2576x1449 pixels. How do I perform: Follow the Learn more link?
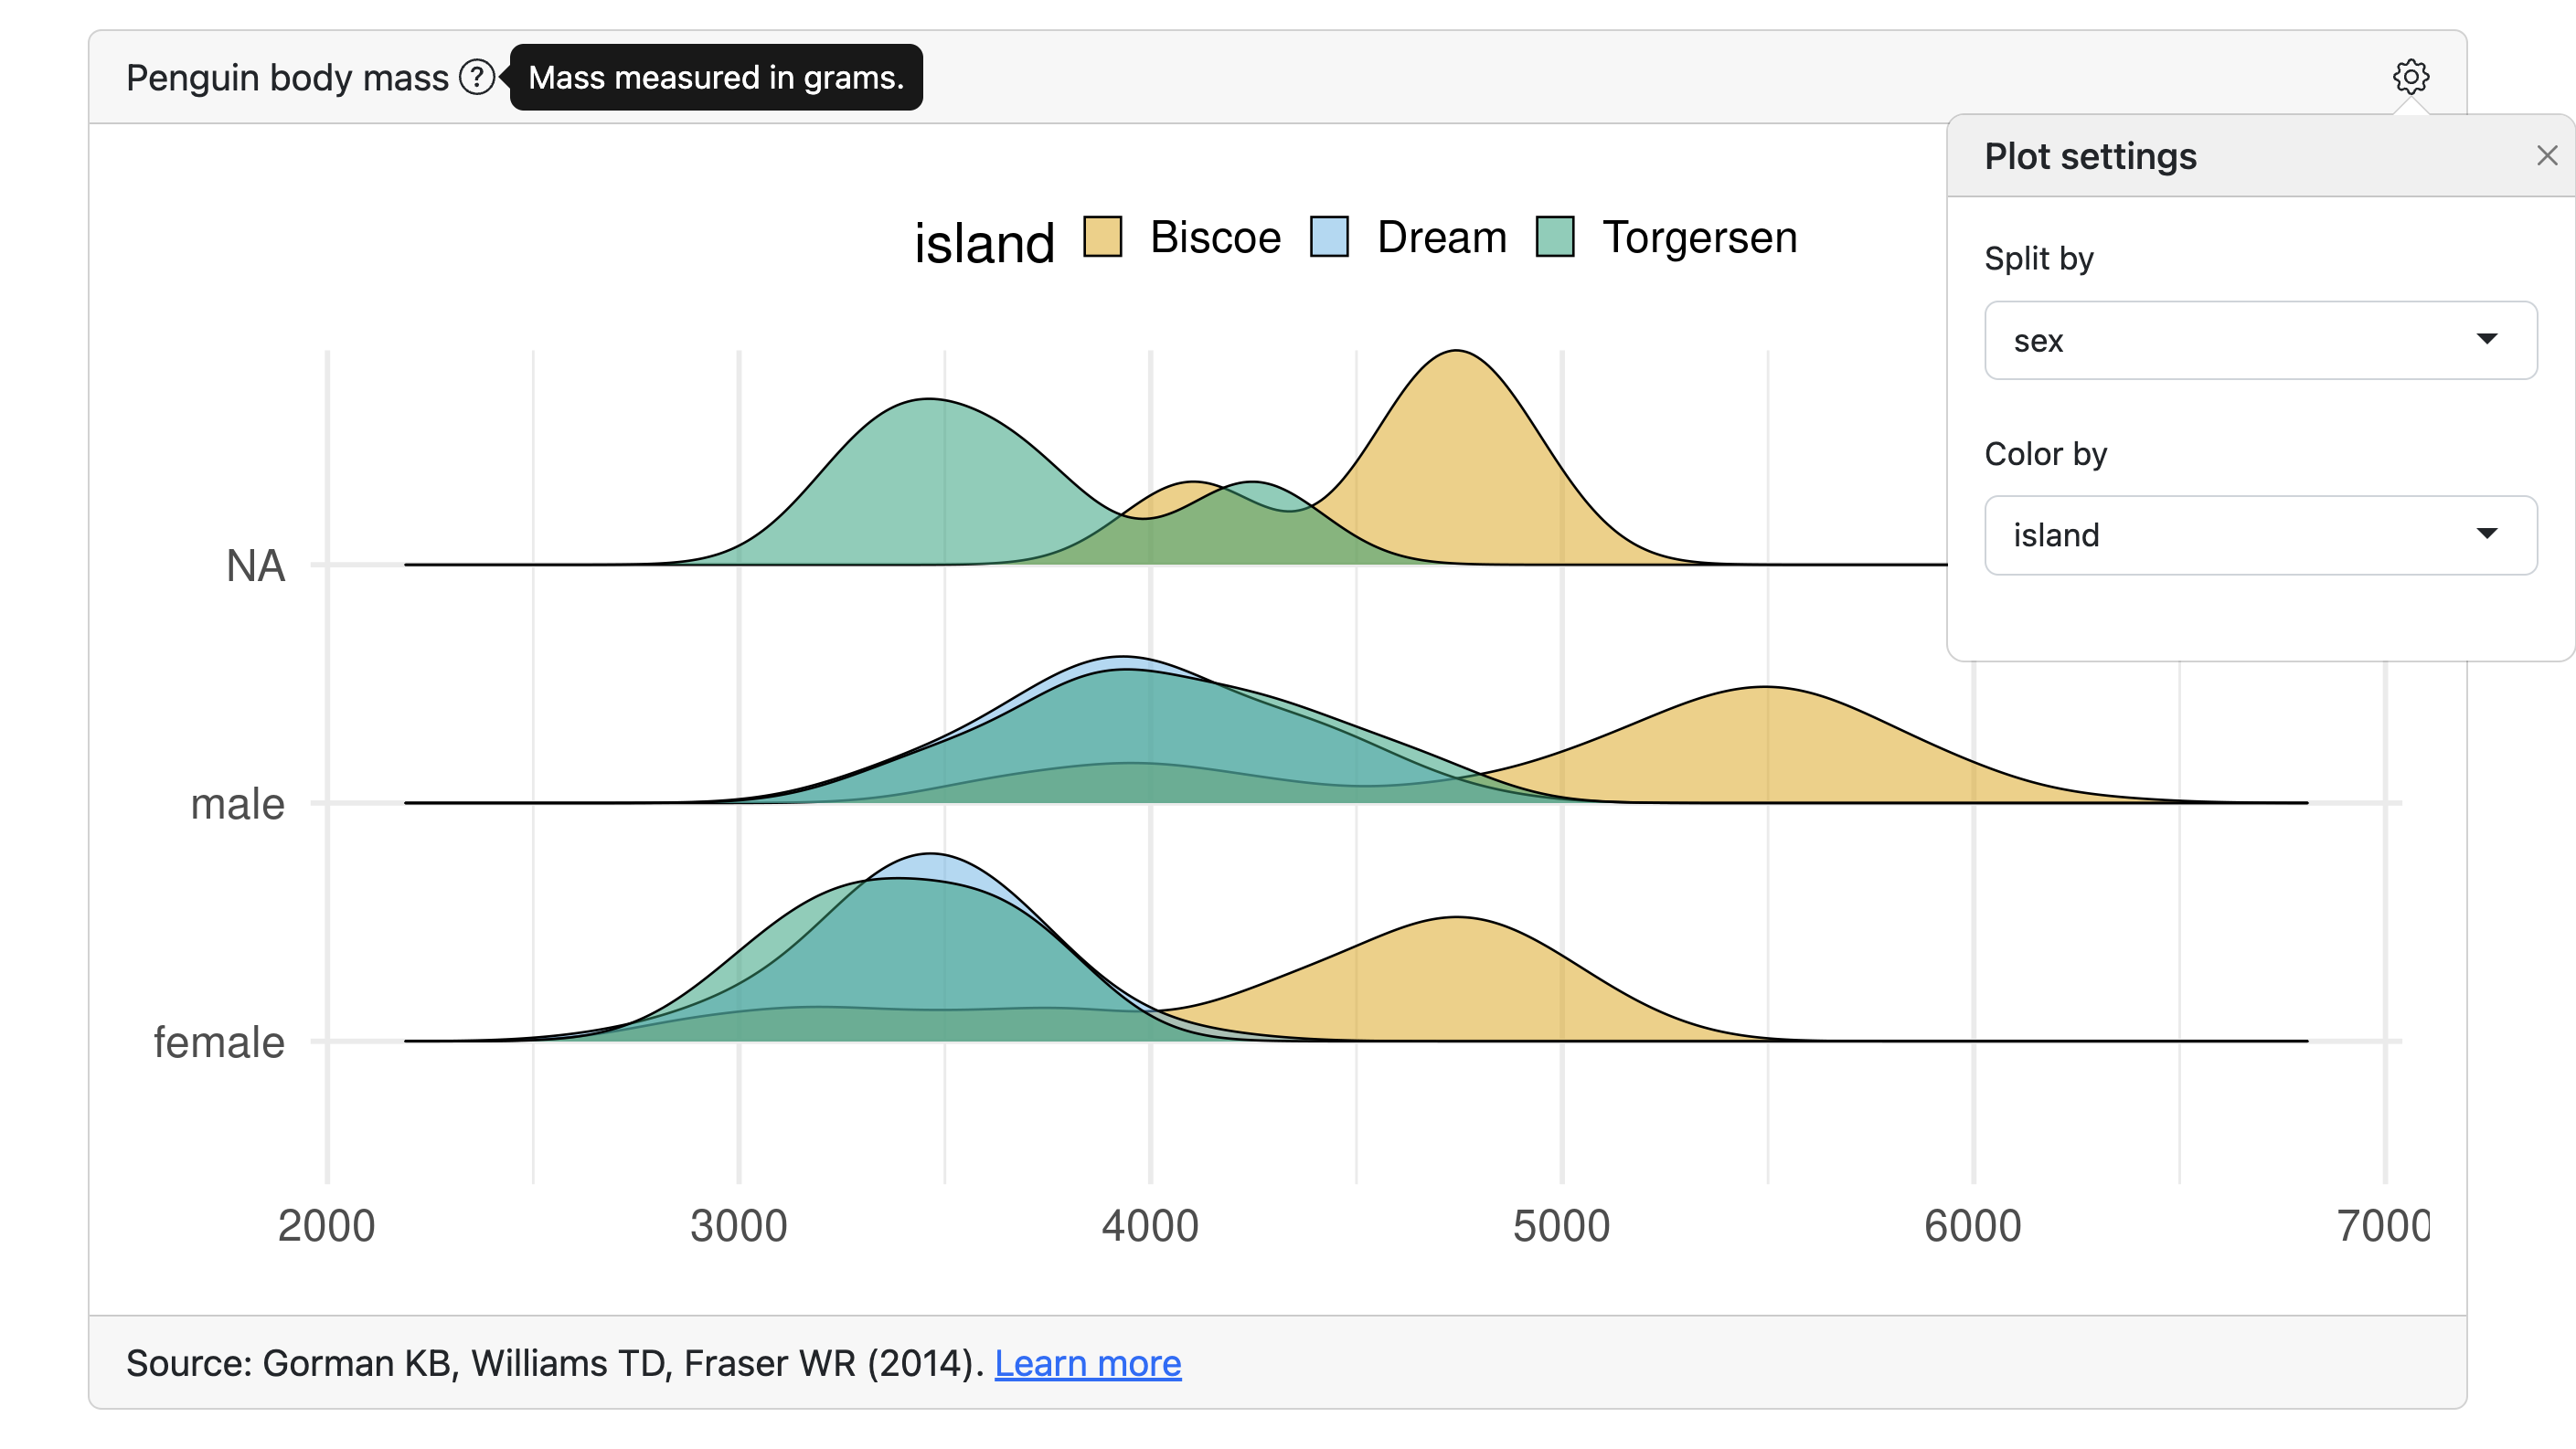click(x=1087, y=1363)
